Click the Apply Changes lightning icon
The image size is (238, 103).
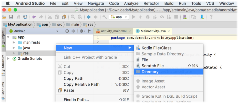[140, 17]
